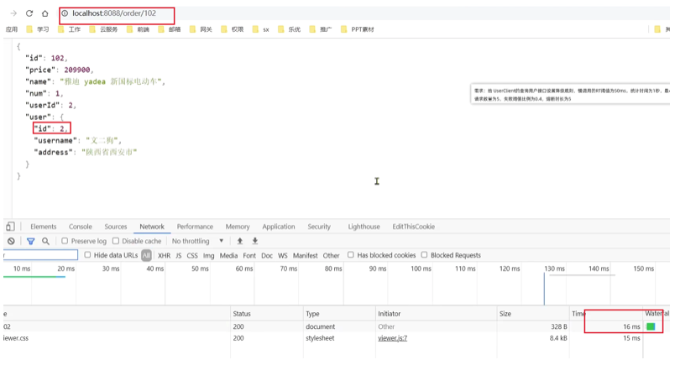The height and width of the screenshot is (391, 675).
Task: Filter requests by Doc type
Action: click(267, 256)
